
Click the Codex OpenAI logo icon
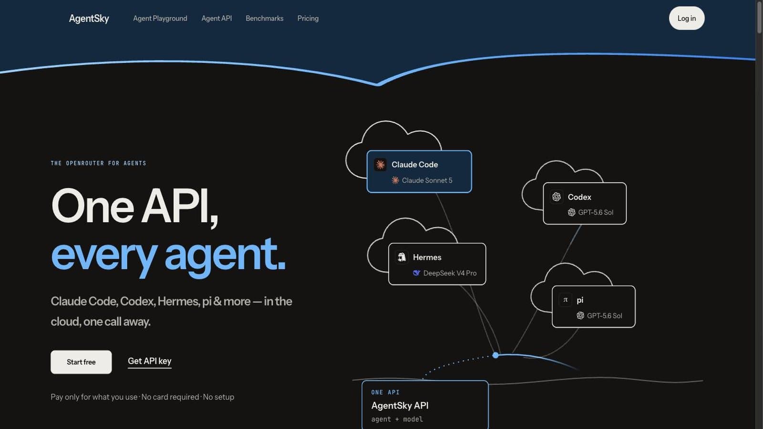coord(557,197)
